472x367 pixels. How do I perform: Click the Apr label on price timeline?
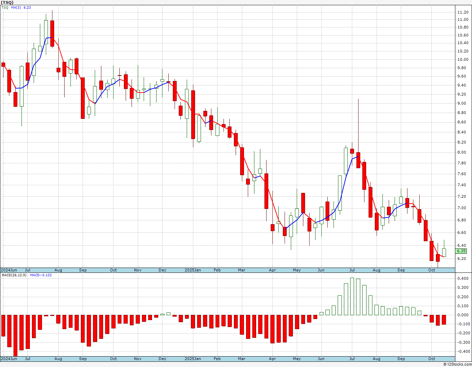click(272, 270)
